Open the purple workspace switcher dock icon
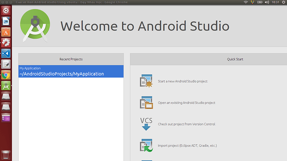 pos(6,118)
